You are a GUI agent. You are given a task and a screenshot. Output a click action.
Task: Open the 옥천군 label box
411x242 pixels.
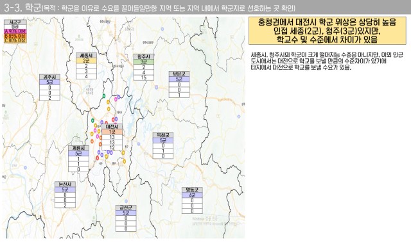pos(163,135)
